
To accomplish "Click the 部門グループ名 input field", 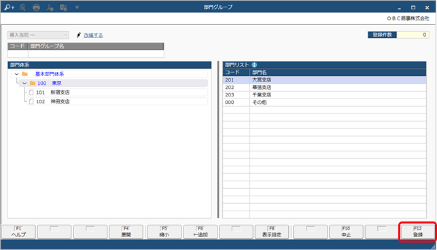I will point(96,54).
